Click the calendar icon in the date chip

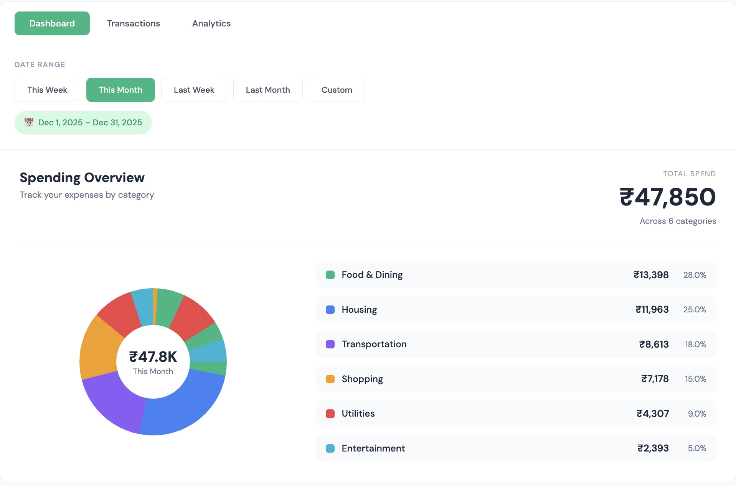click(x=29, y=122)
